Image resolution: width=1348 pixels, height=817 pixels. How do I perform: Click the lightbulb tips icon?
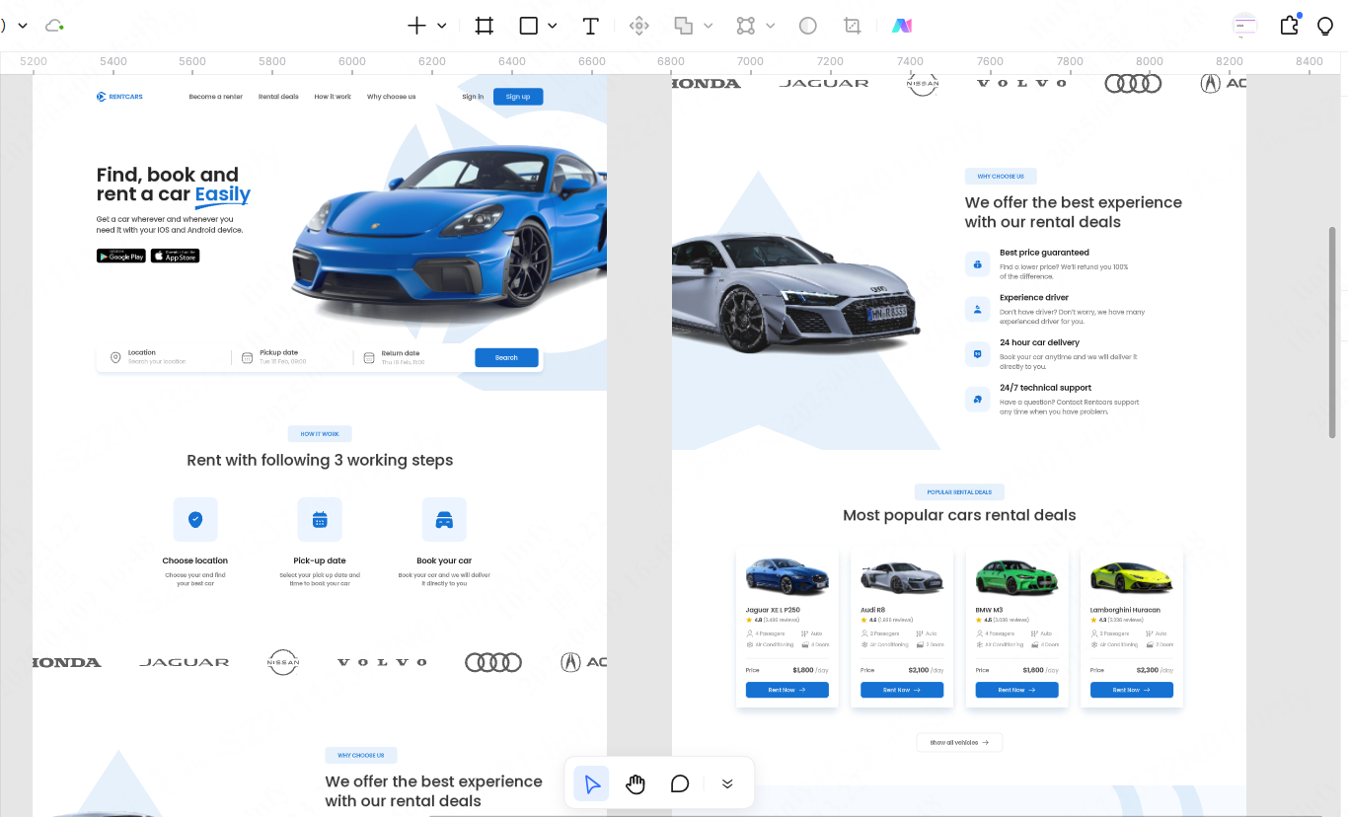click(x=1325, y=26)
